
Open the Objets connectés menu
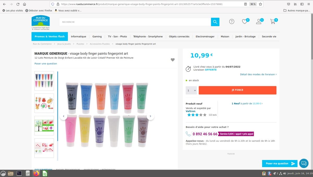coord(179,37)
